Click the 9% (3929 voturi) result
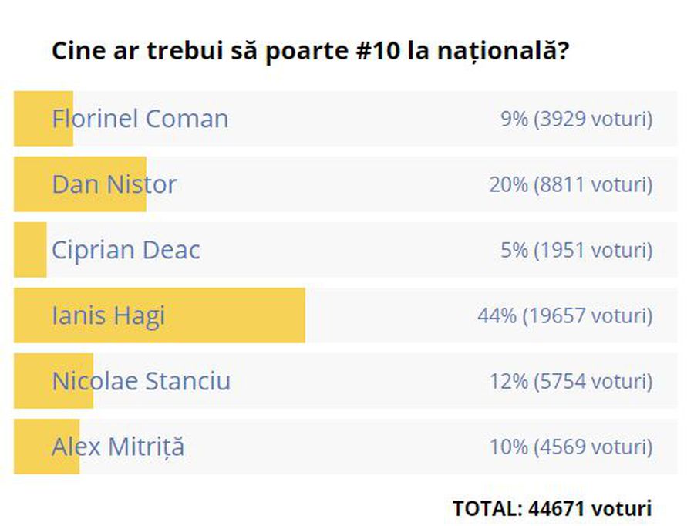 (576, 119)
